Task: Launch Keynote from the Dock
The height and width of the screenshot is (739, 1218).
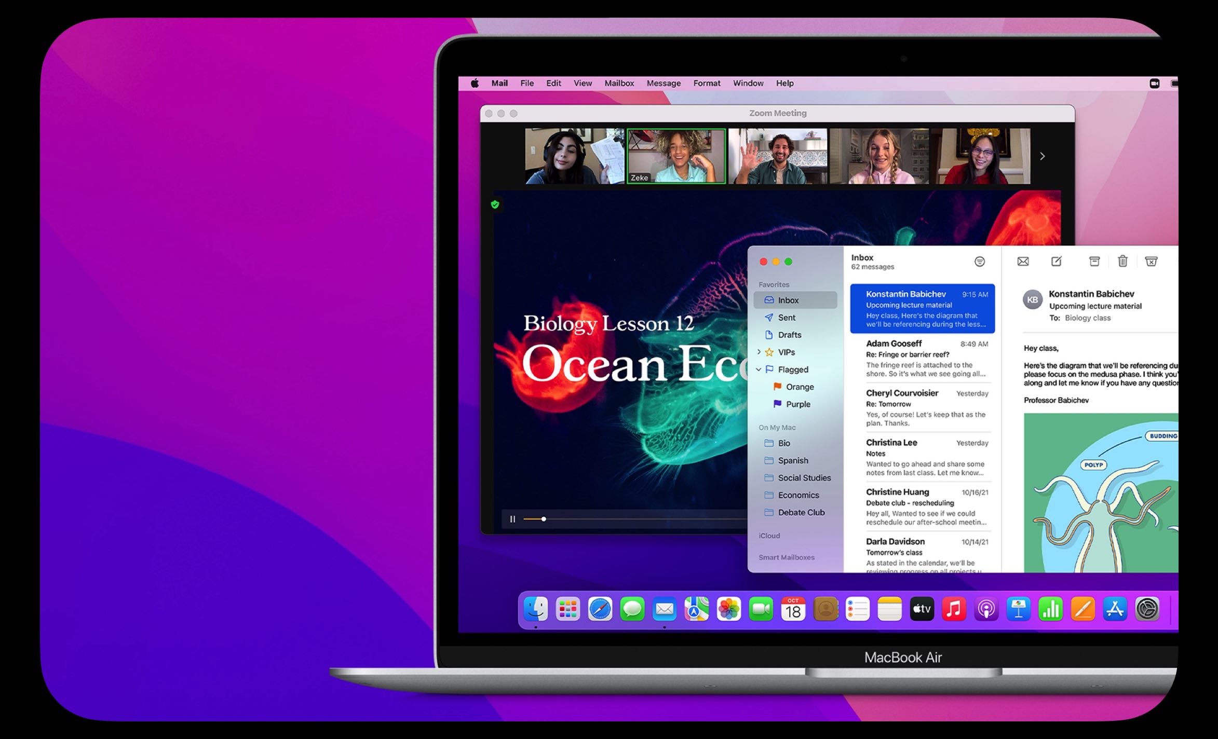Action: point(1019,609)
